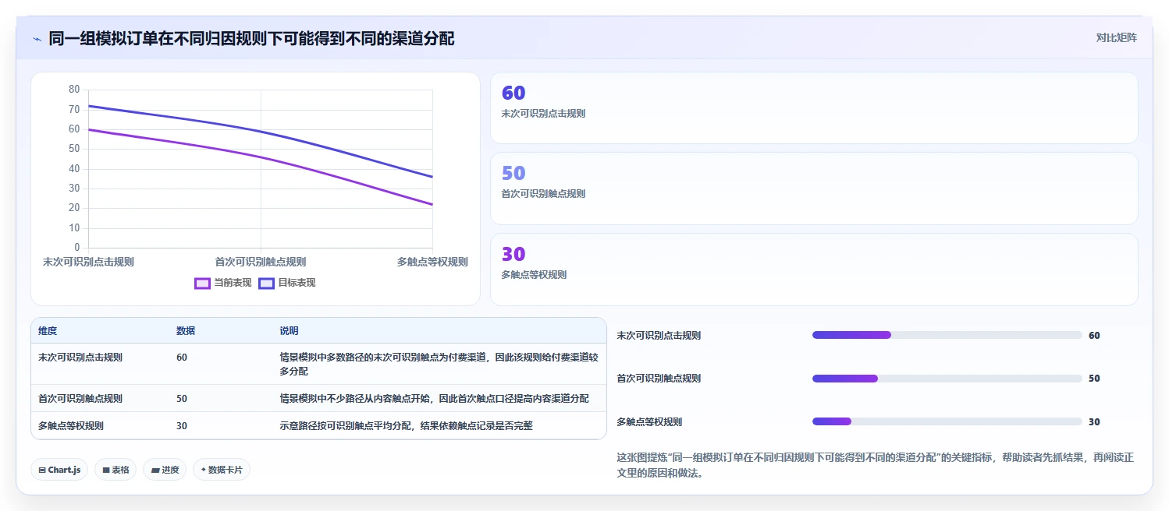This screenshot has height=511, width=1169.
Task: Click the 数据 table column header
Action: coord(186,331)
